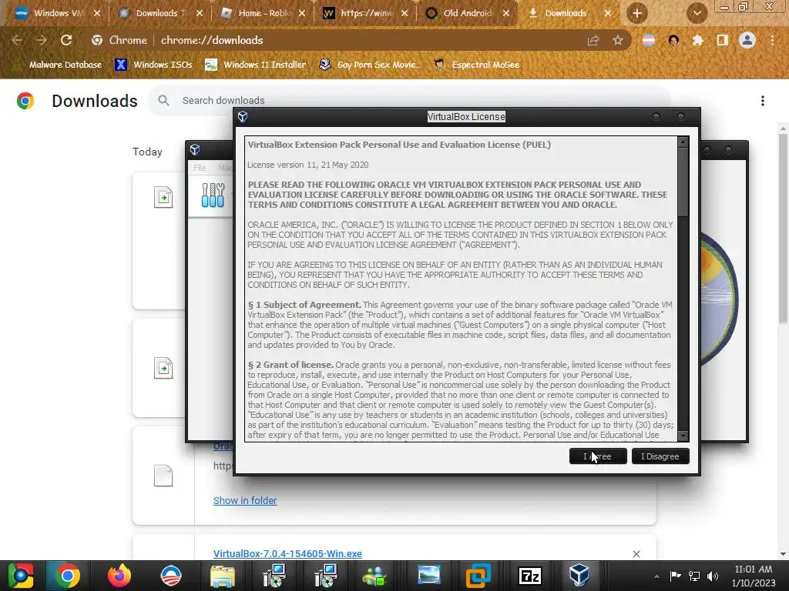Switch to the Home - Roblox tab

point(263,13)
